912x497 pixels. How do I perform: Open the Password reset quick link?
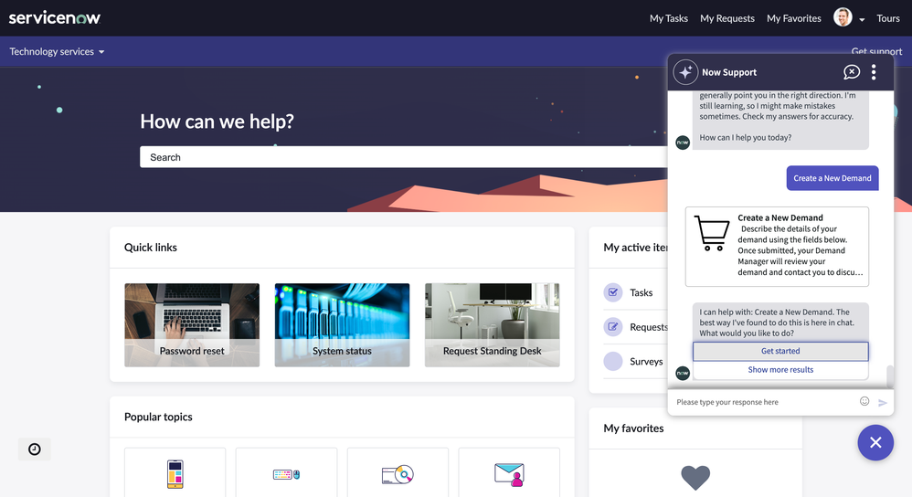pos(192,325)
